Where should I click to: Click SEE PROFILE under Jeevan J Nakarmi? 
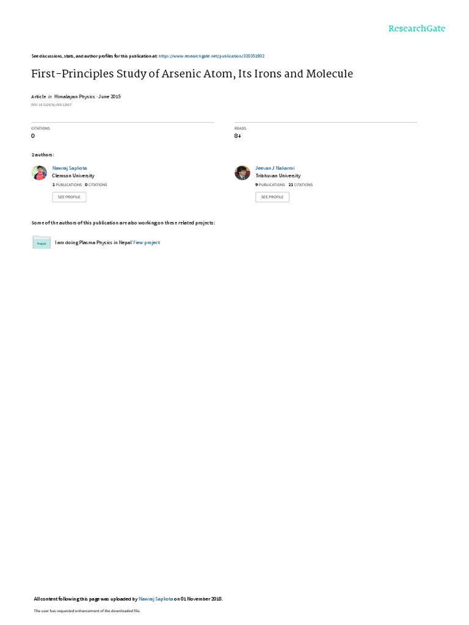[x=272, y=197]
